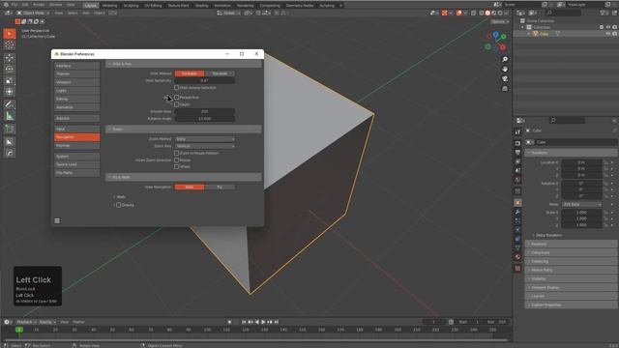Image resolution: width=619 pixels, height=348 pixels.
Task: Open the Modifiers wrench properties tab
Action: [518, 212]
